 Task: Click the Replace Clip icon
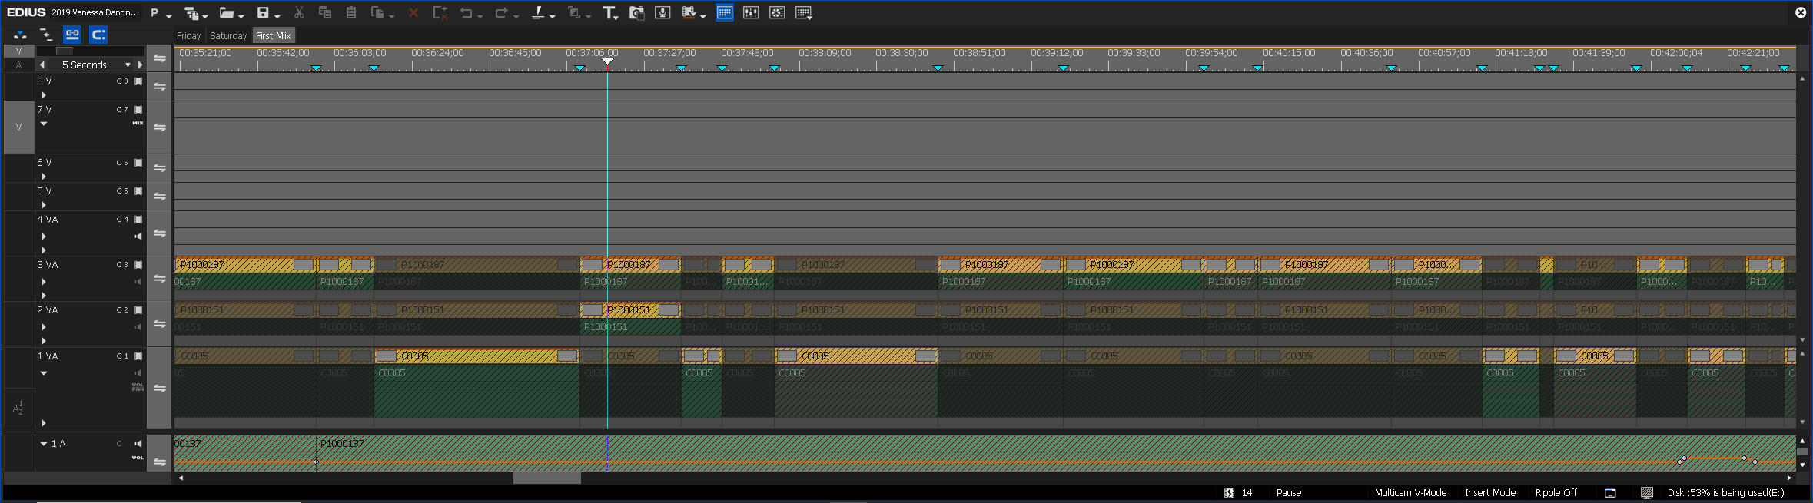click(377, 12)
